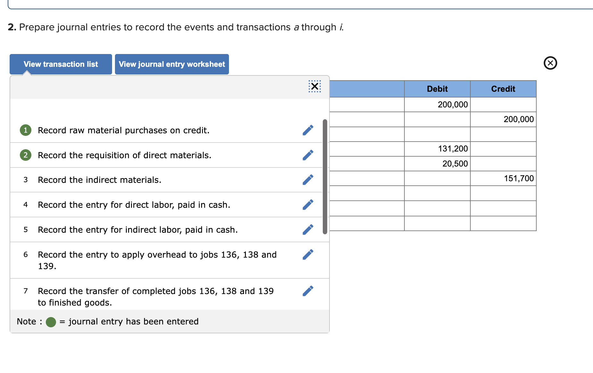The width and height of the screenshot is (593, 373).
Task: Click the green note legend indicator
Action: [51, 321]
